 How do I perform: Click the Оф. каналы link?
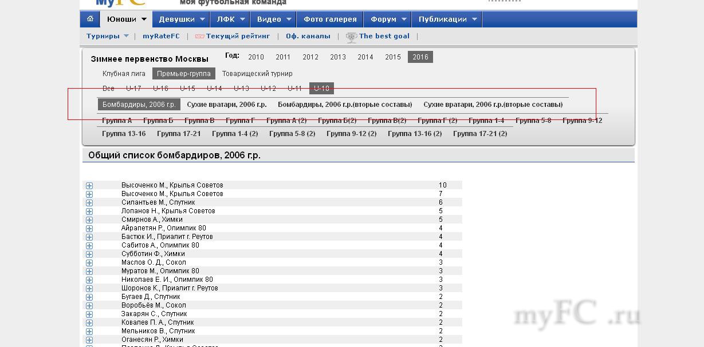(x=308, y=36)
